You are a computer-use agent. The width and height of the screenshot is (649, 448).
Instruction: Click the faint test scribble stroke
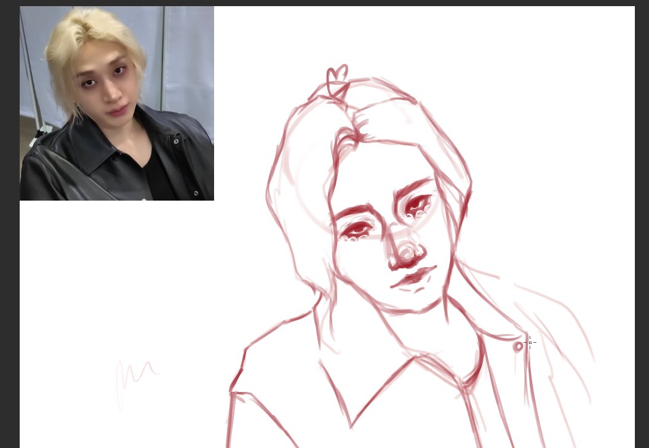click(137, 385)
